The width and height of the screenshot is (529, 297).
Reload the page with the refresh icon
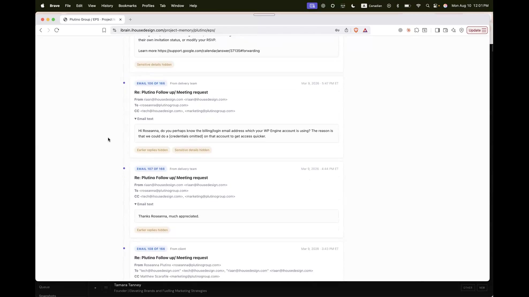coord(57,30)
